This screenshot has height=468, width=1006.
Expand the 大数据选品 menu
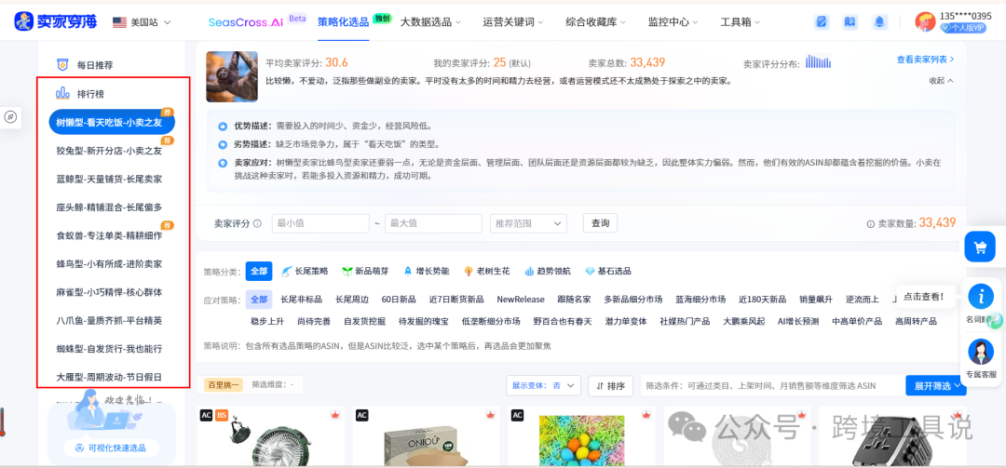point(431,21)
